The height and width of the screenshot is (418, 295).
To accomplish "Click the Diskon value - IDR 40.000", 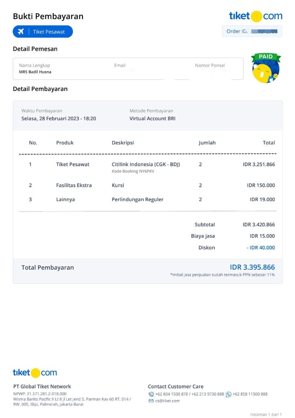I will pos(261,248).
